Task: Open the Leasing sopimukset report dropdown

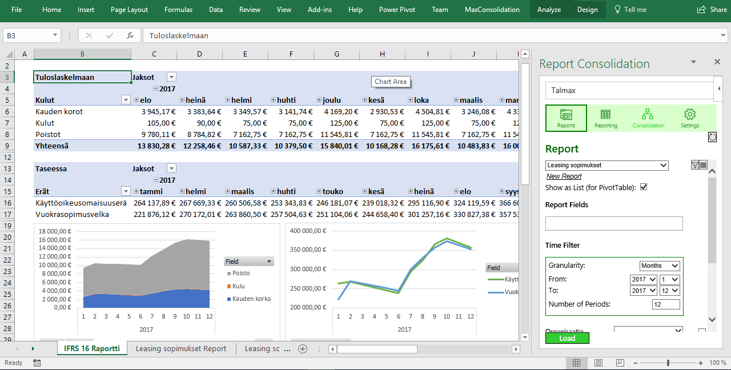Action: pos(607,166)
